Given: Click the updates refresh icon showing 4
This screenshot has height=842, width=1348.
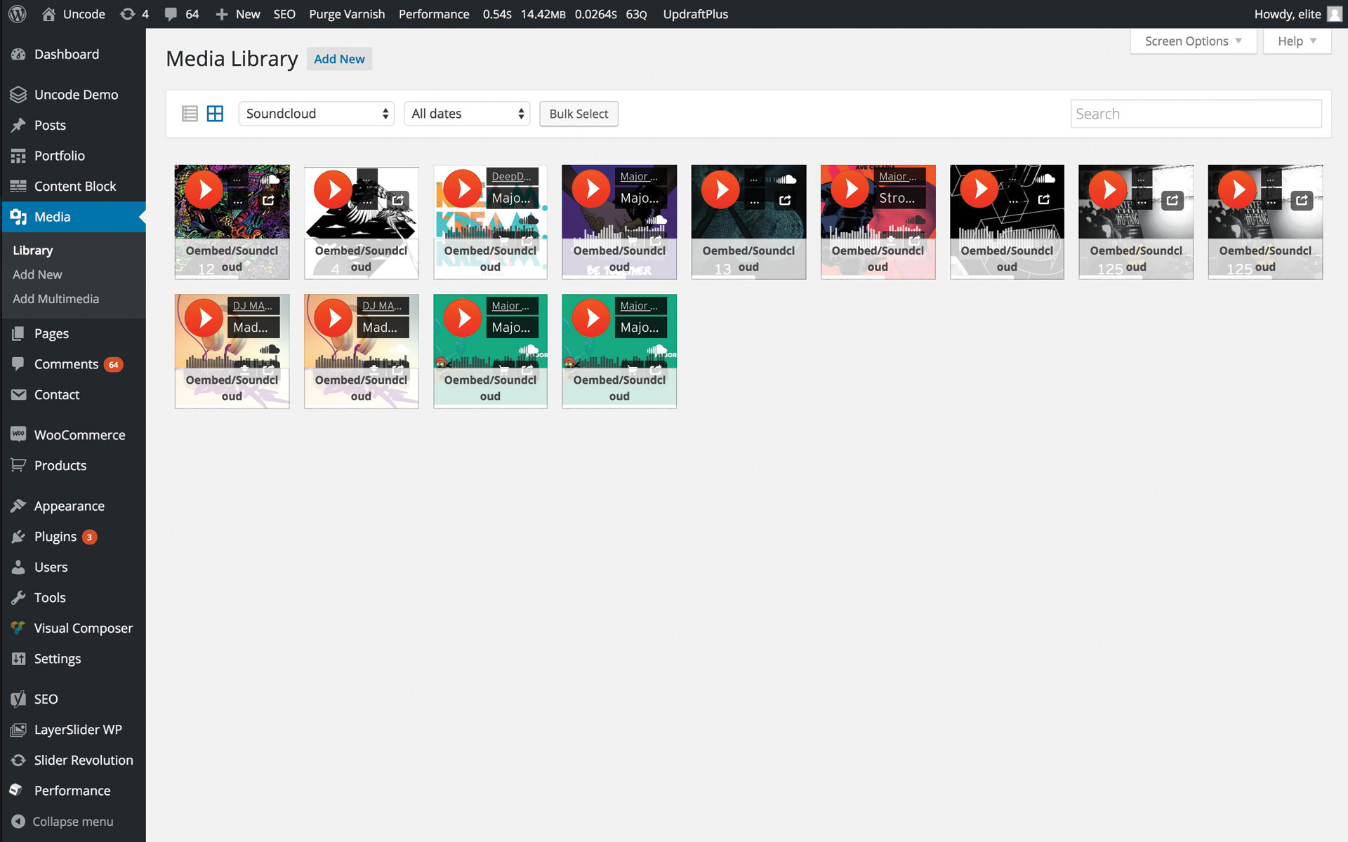Looking at the screenshot, I should [127, 14].
